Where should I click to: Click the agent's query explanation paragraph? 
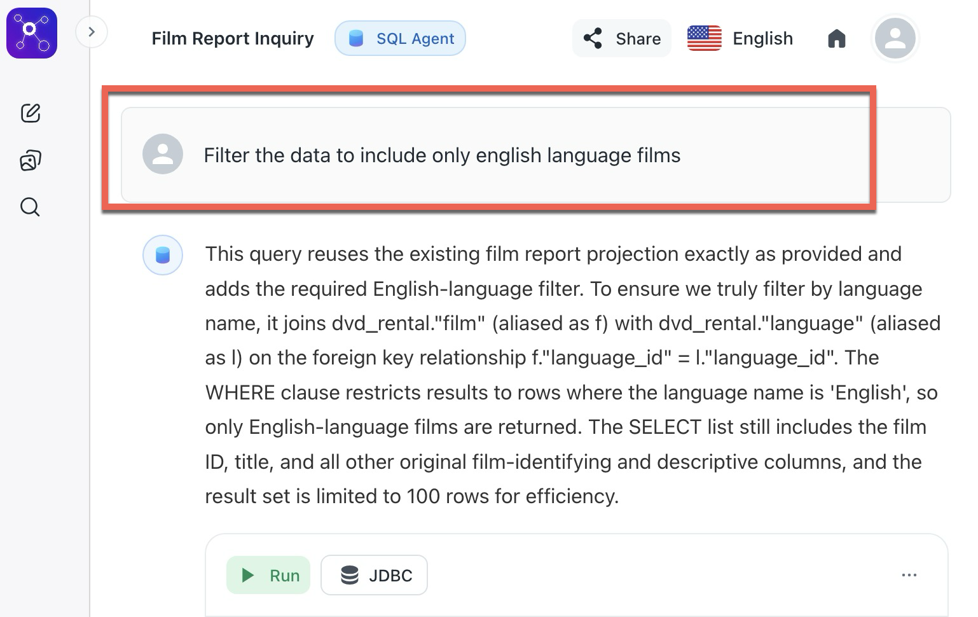point(572,375)
